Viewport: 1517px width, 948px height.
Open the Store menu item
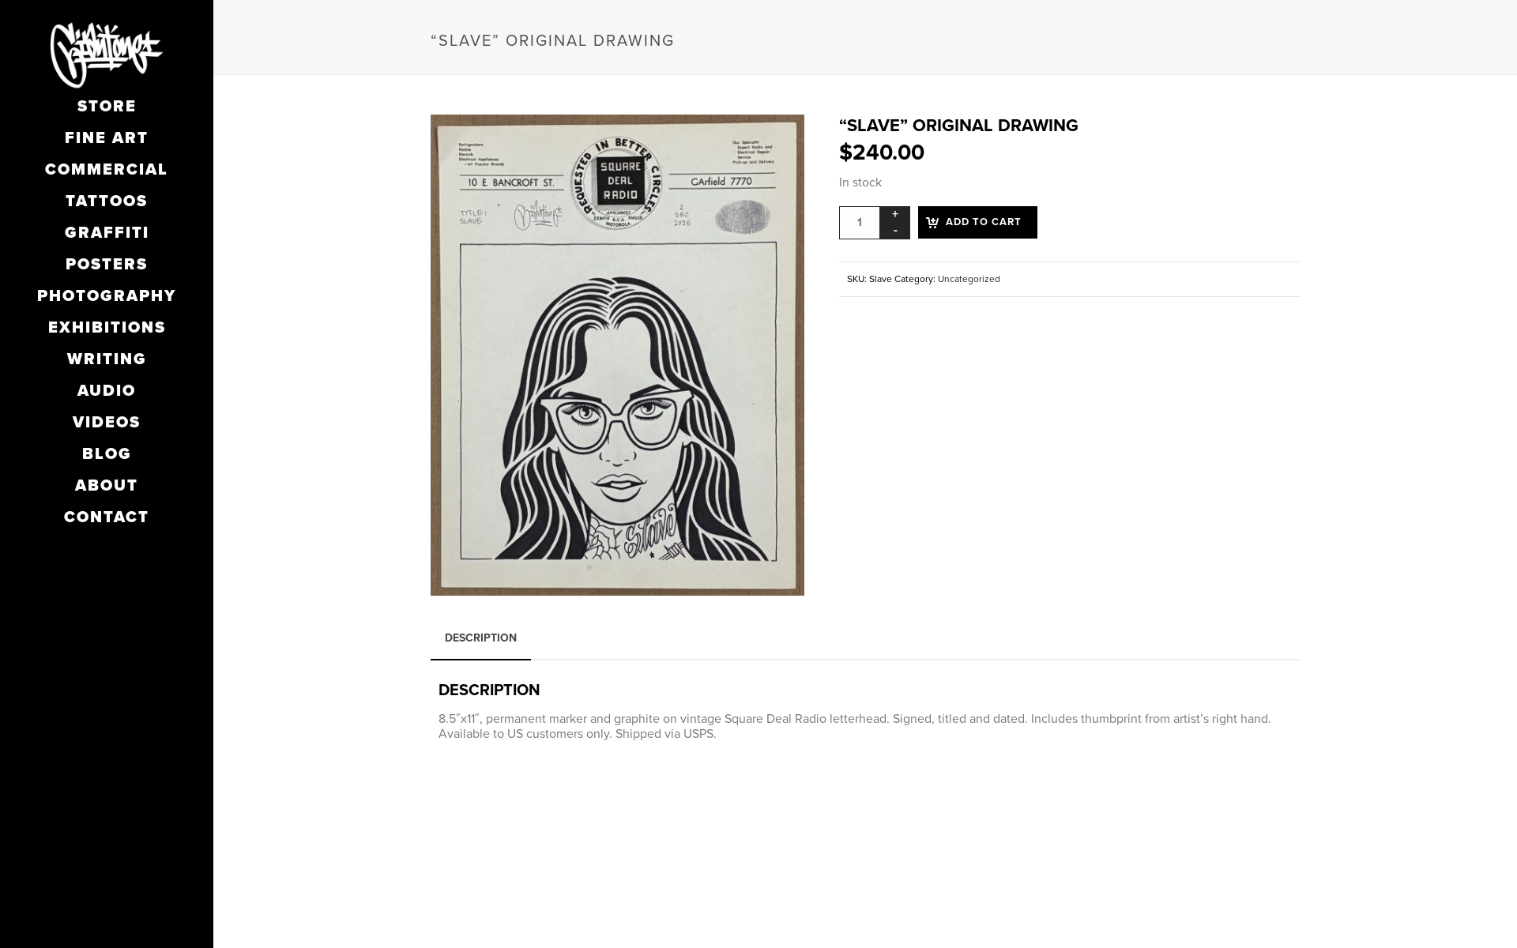(x=107, y=106)
